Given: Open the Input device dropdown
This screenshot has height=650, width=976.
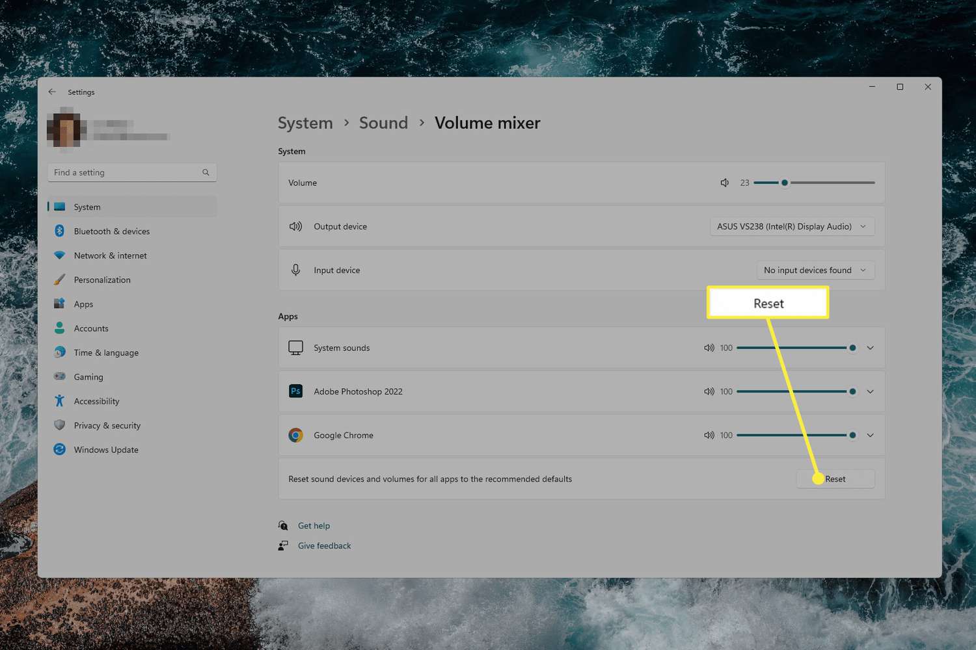Looking at the screenshot, I should pyautogui.click(x=815, y=270).
